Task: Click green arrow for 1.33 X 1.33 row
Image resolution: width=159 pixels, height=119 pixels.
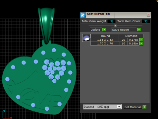Action: tap(141, 40)
